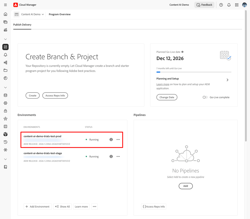The image size is (250, 219).
Task: Open the stacked cards sidebar icon
Action: click(x=5, y=22)
